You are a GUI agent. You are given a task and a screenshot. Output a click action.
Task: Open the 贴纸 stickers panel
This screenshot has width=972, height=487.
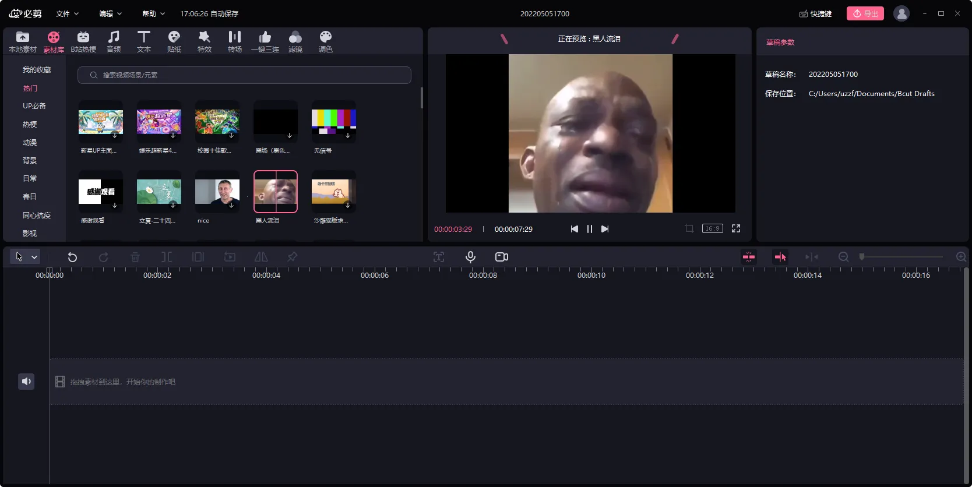pyautogui.click(x=174, y=41)
